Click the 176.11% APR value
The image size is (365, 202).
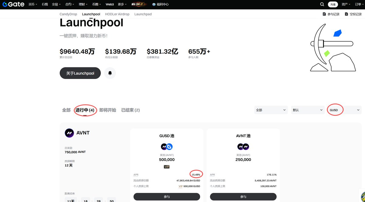271,175
